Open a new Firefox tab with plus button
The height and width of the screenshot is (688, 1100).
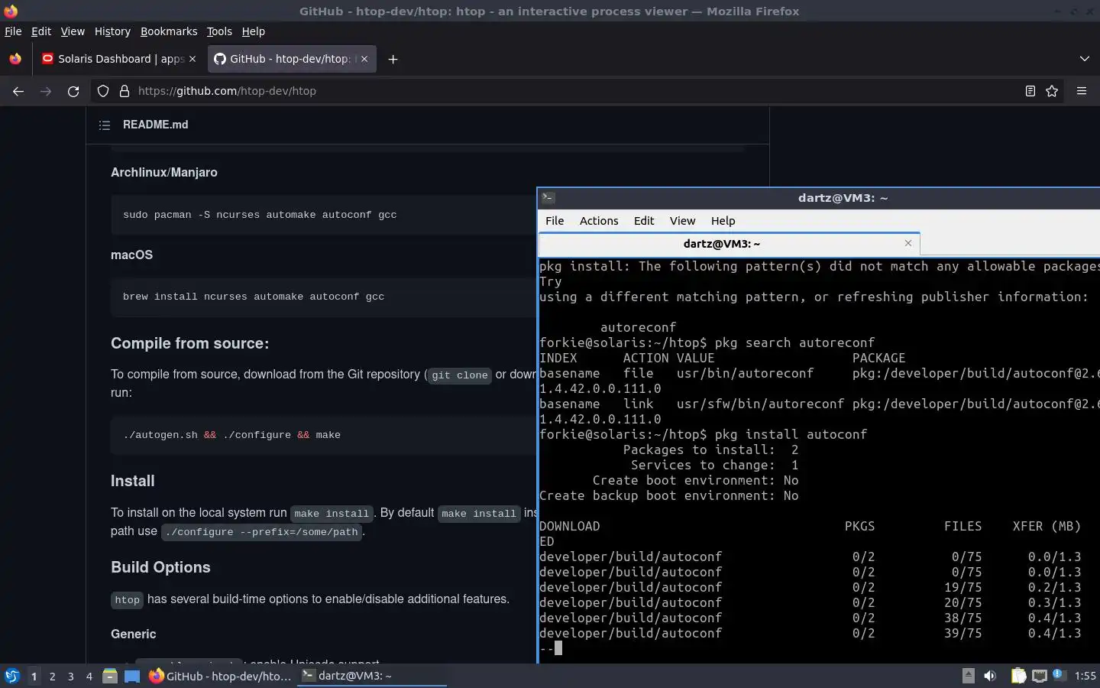click(x=393, y=59)
